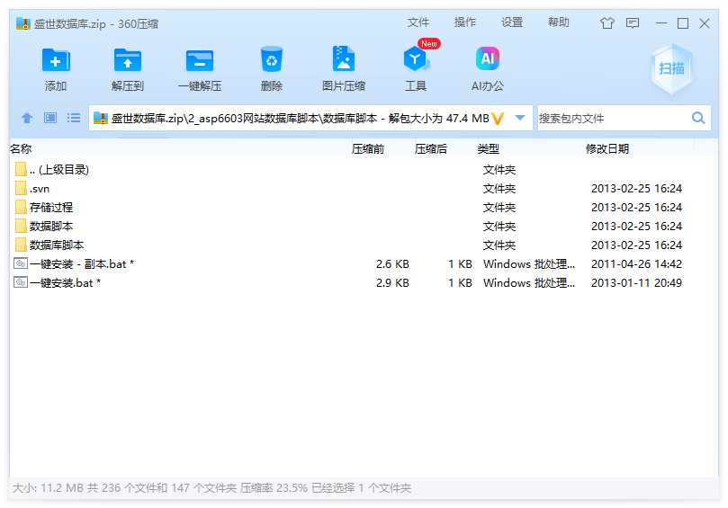Click into the 搜索包内文件 search field
Image resolution: width=728 pixels, height=508 pixels.
tap(613, 119)
